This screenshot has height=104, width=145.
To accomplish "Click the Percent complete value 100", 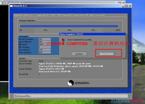I will (x=45, y=39).
